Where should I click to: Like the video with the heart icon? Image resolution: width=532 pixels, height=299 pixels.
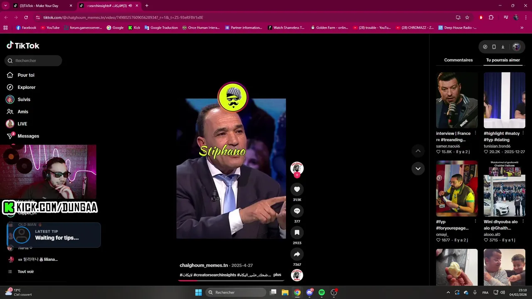(x=297, y=189)
